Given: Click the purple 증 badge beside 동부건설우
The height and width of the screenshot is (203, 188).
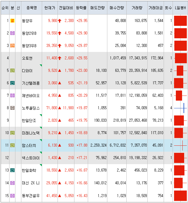Looking at the screenshot, I should coord(12,196).
